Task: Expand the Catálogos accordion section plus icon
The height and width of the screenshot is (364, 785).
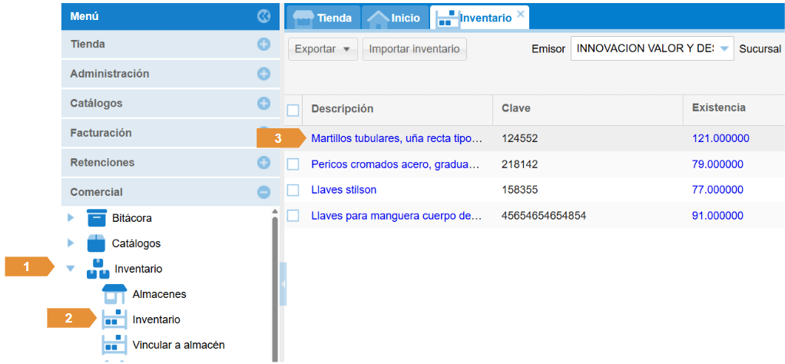Action: [263, 104]
